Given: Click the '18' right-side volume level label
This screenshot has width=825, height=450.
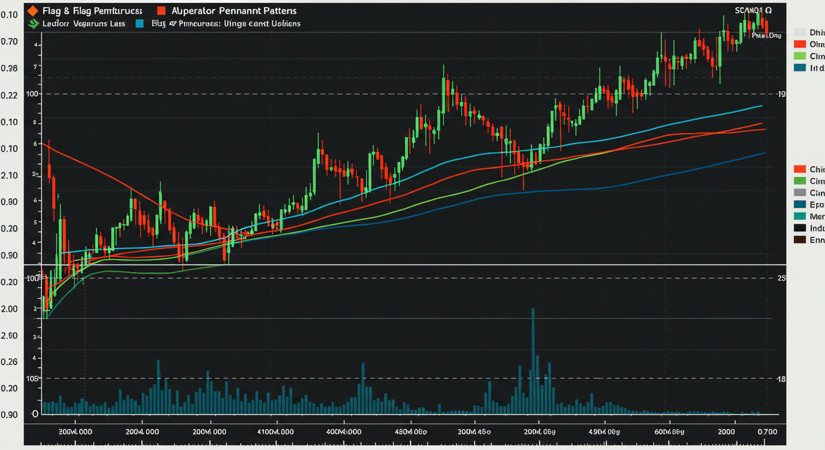Looking at the screenshot, I should (780, 379).
